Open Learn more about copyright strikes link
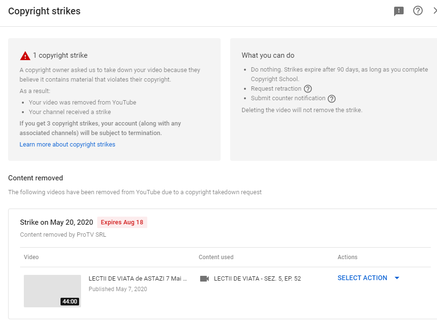 (x=67, y=144)
